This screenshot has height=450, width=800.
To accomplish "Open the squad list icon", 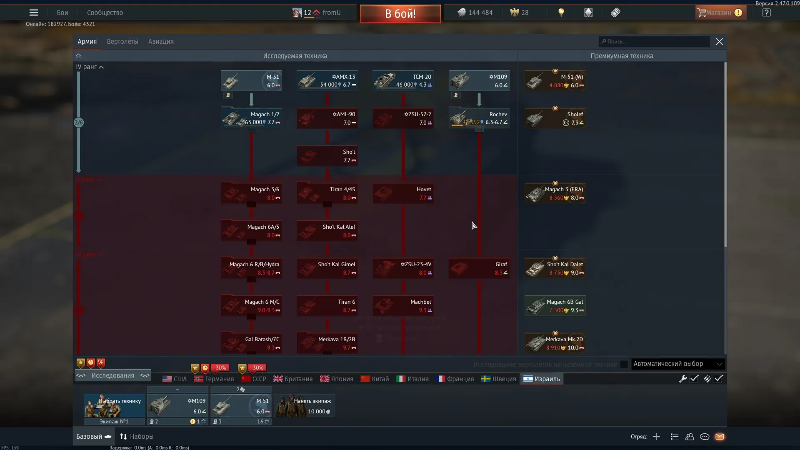I will point(675,437).
